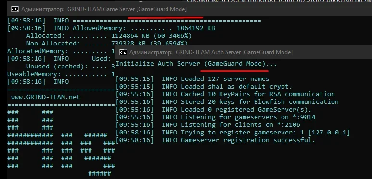
Task: Click the 'Loaded 127 server names' log line
Action: pos(192,79)
